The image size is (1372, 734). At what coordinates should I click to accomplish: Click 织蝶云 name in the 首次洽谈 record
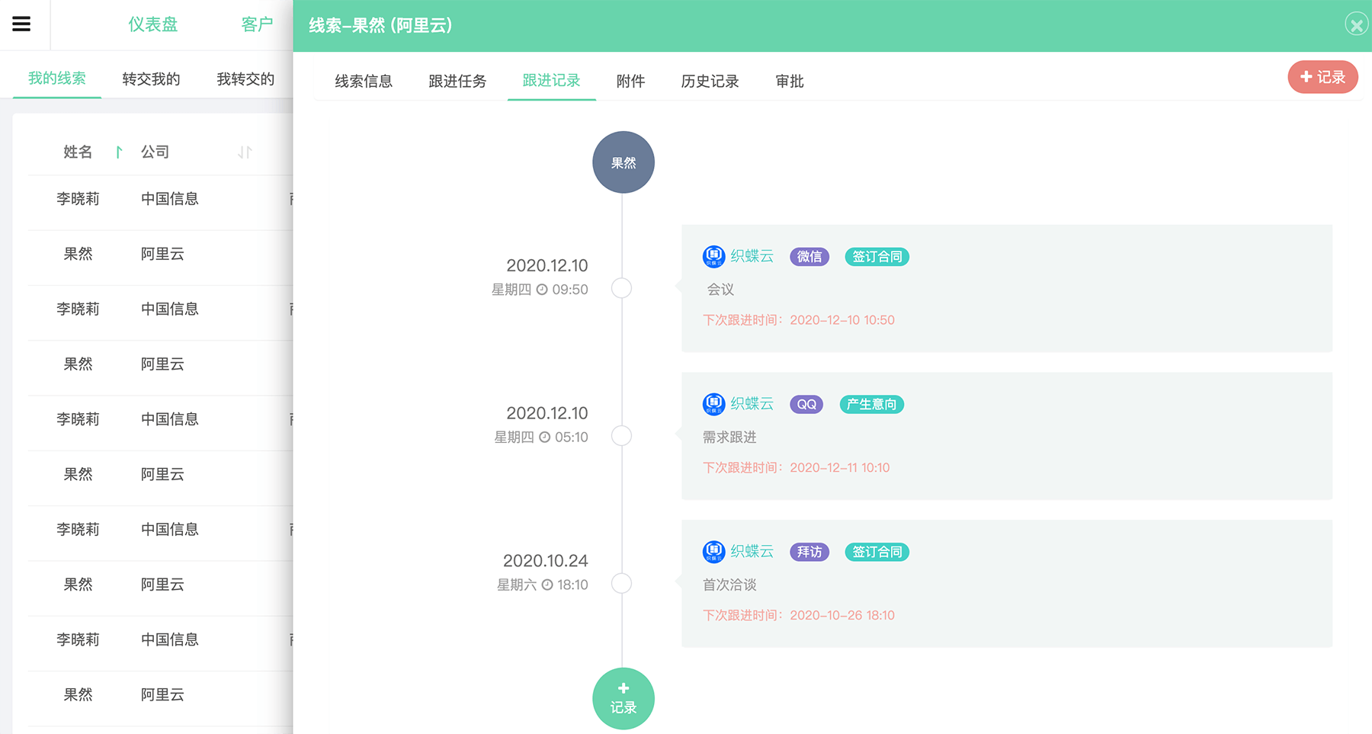752,551
